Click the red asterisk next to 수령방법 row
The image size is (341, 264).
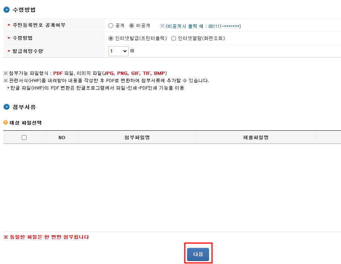(8, 37)
